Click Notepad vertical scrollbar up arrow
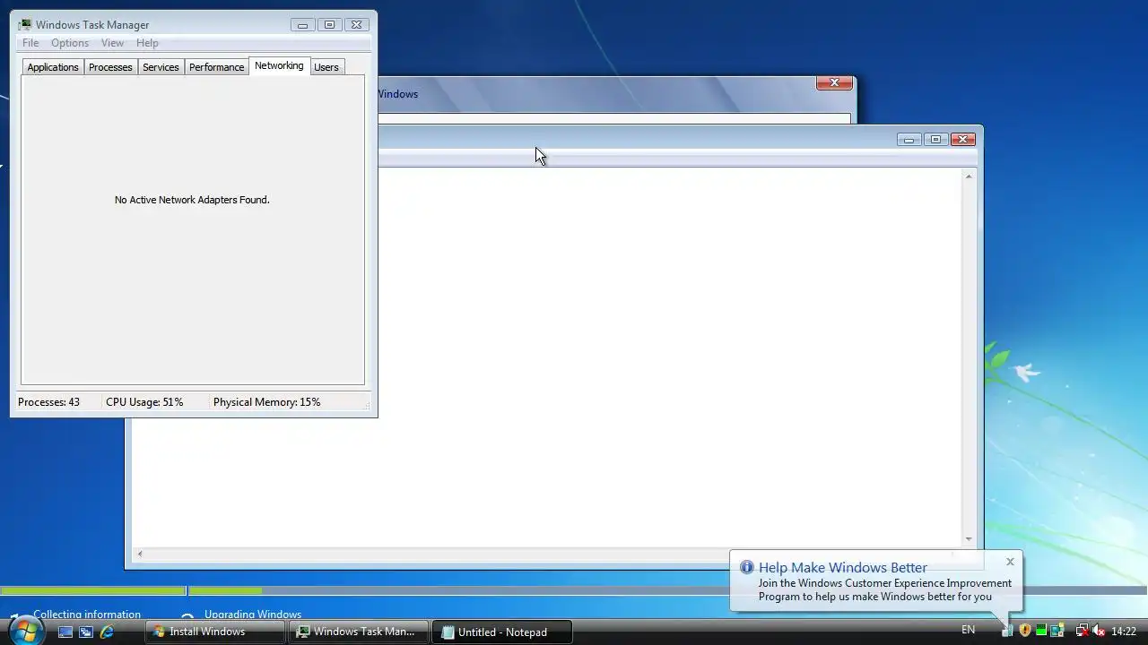Screen dimensions: 1148x645 pos(969,176)
